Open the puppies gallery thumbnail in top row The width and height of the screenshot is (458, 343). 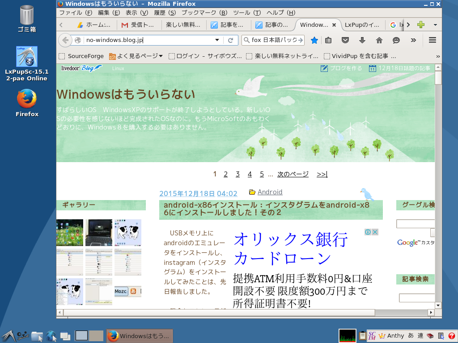[127, 232]
